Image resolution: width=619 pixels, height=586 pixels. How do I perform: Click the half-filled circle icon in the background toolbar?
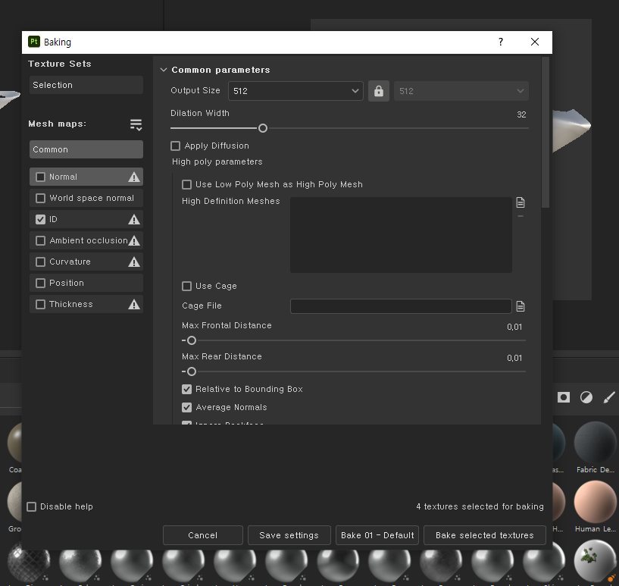point(586,397)
